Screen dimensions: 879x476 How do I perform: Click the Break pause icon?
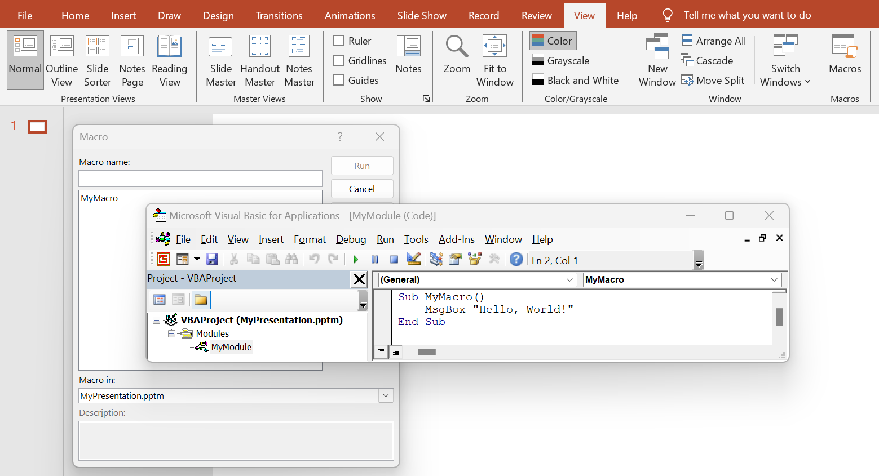(x=375, y=259)
